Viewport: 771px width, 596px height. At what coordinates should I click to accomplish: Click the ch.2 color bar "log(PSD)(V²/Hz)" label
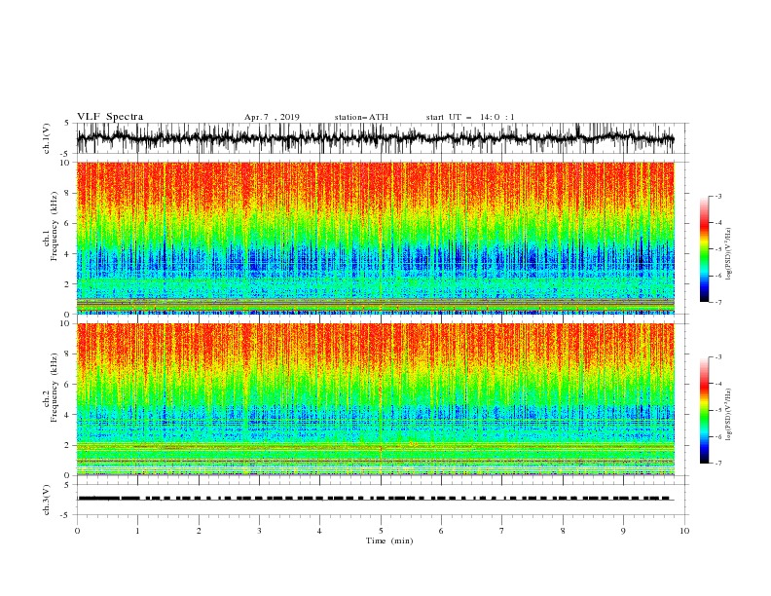729,415
